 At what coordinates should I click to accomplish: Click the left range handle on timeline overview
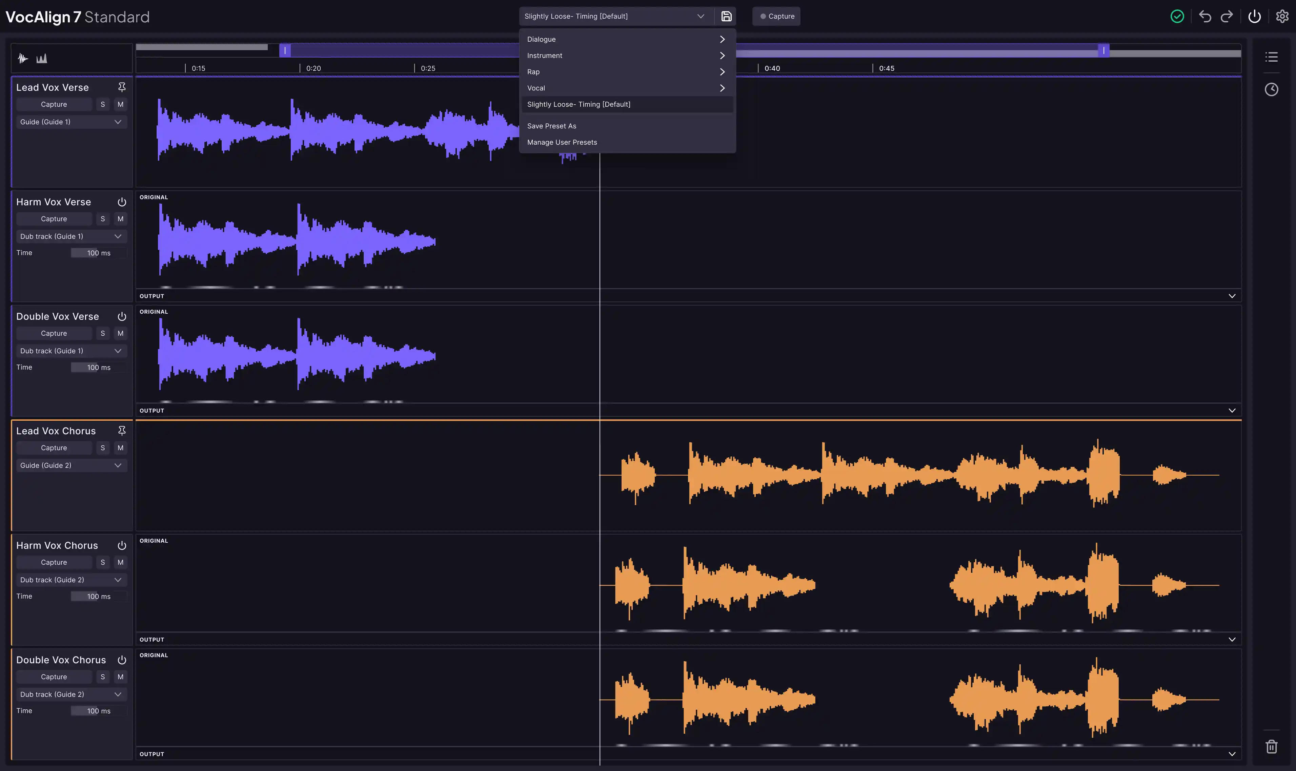pyautogui.click(x=285, y=50)
